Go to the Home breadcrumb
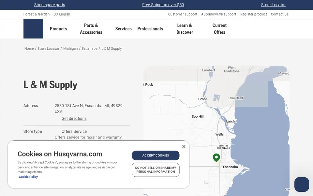The width and height of the screenshot is (313, 196). [x=29, y=49]
